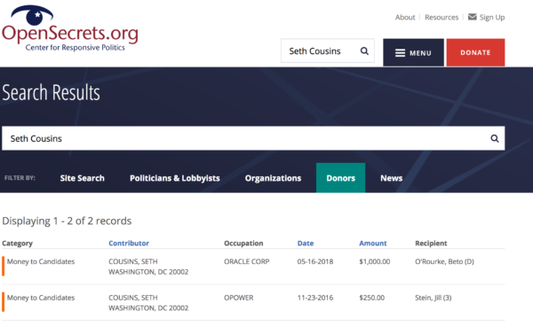Click Money to Candidates in the Stein row

pos(41,298)
